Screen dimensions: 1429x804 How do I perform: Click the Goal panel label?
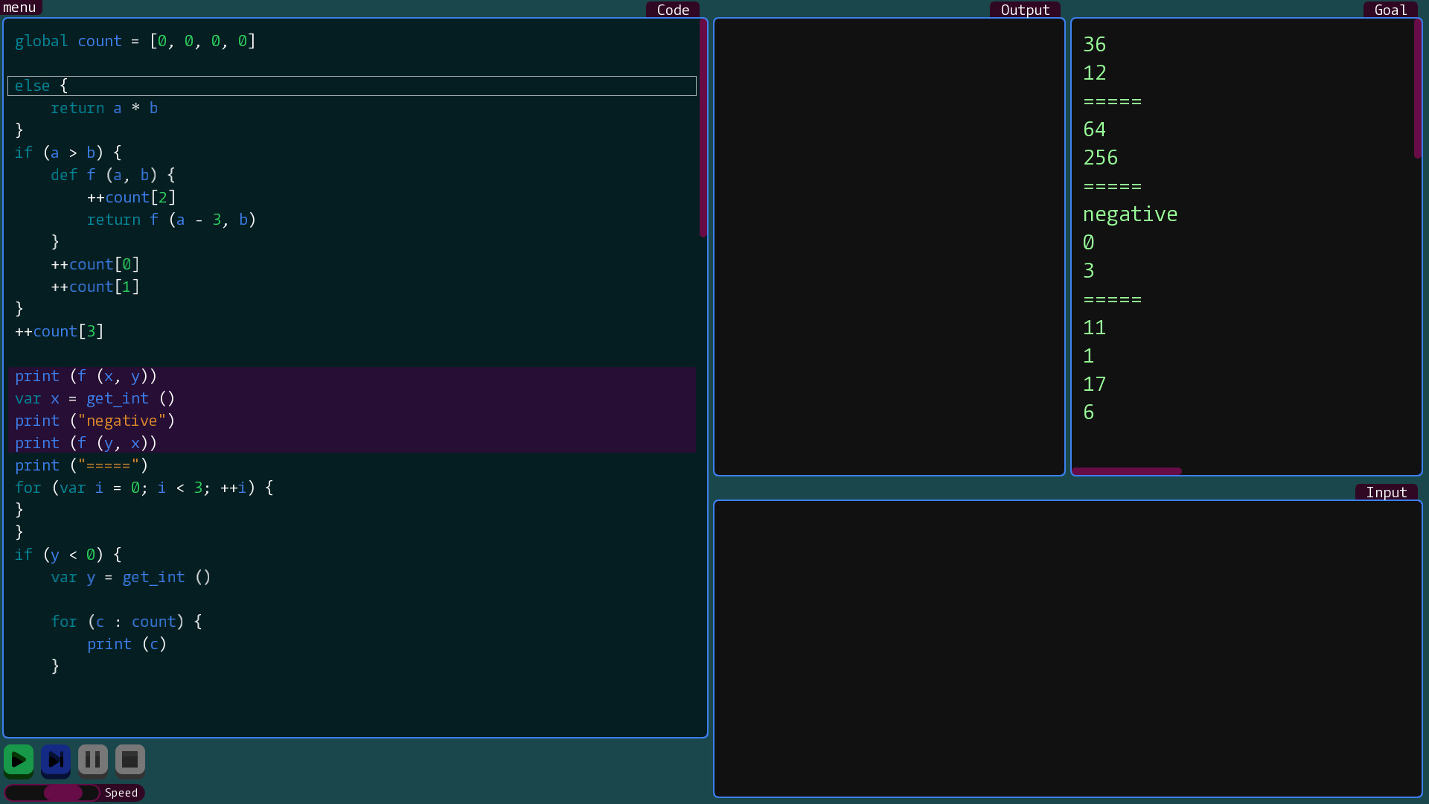click(1391, 10)
